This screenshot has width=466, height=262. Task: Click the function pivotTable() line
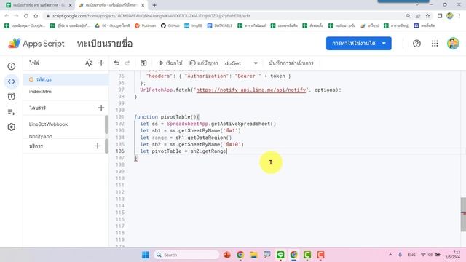[167, 117]
